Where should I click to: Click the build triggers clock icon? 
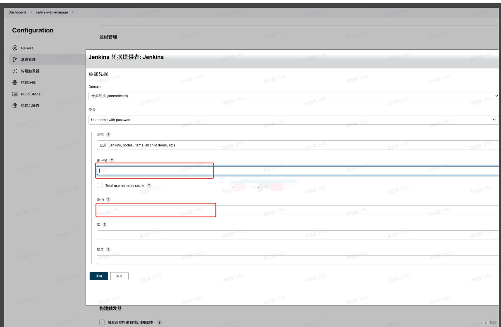[15, 71]
